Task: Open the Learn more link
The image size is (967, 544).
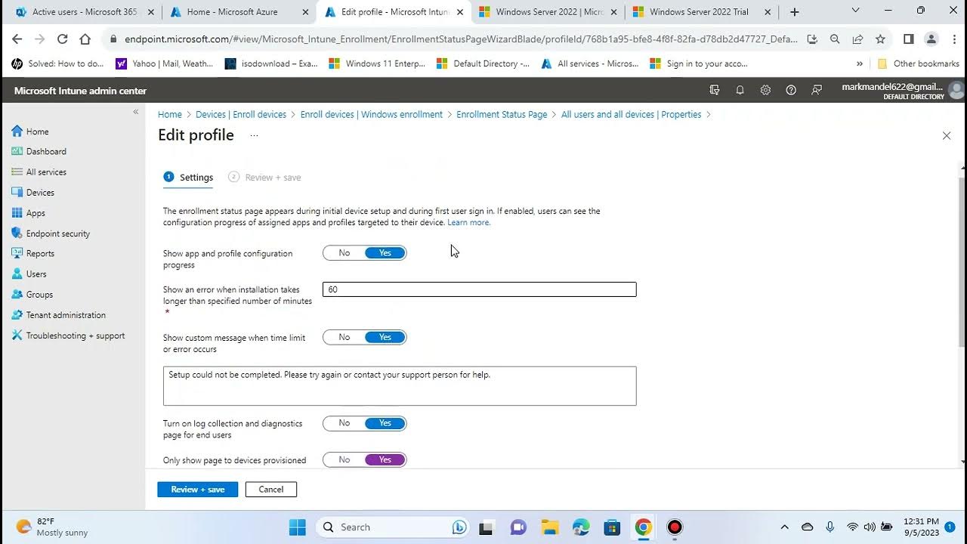Action: [468, 223]
